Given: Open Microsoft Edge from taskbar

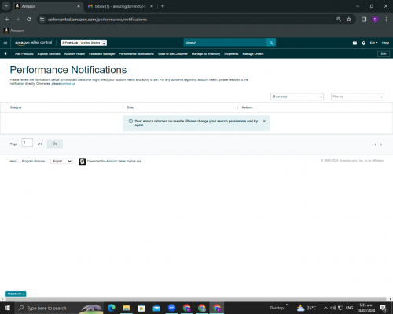Looking at the screenshot, I should tap(111, 308).
